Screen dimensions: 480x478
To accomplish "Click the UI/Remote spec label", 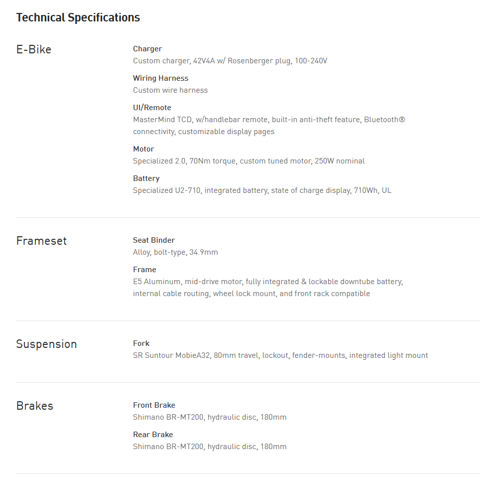I will pos(152,108).
